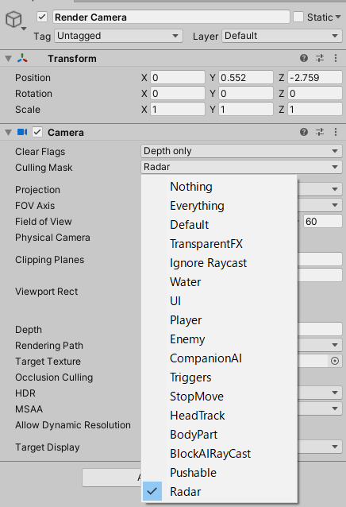The image size is (346, 507).
Task: Open the Tag dropdown showing Untagged
Action: [x=118, y=36]
